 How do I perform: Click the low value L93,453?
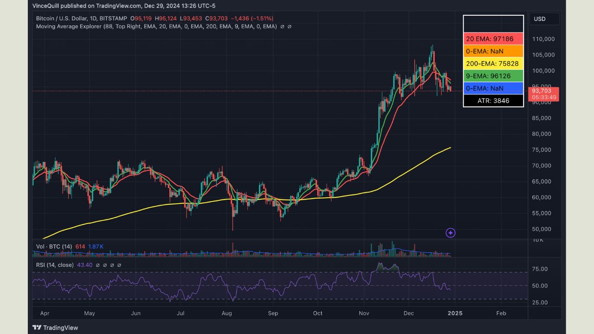point(191,19)
